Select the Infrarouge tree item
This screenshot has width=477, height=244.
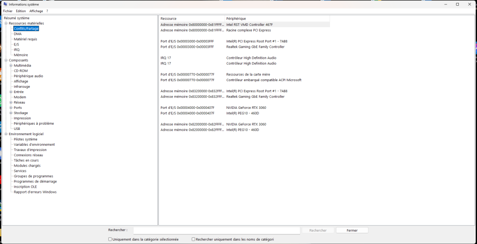pos(22,86)
